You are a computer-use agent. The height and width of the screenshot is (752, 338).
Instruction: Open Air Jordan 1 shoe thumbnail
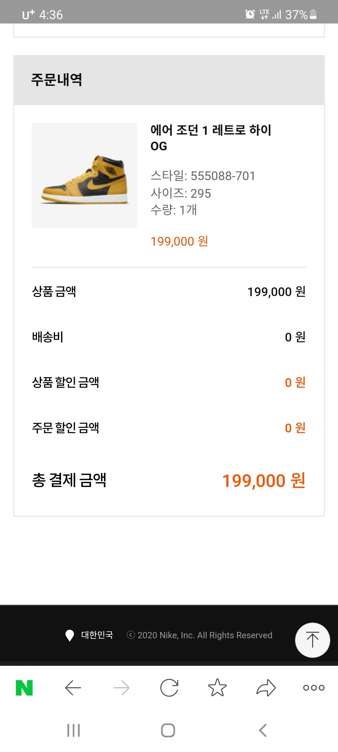click(x=84, y=175)
